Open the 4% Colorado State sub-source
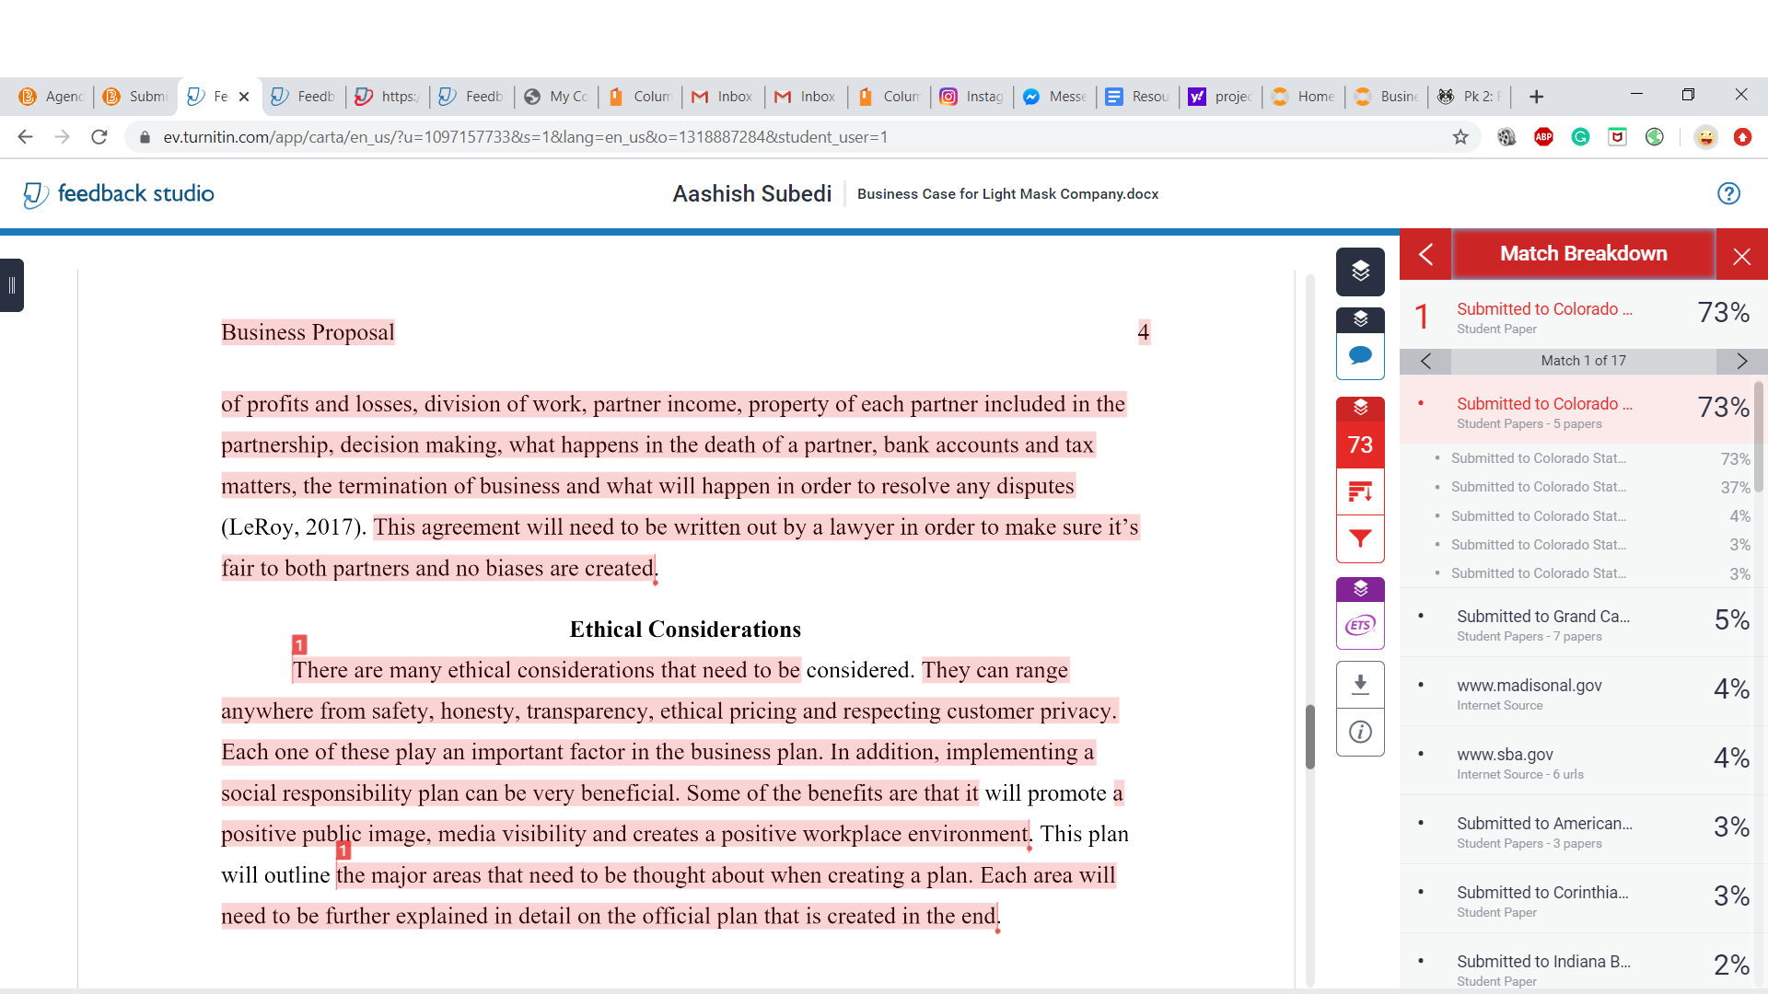1768x994 pixels. tap(1592, 516)
